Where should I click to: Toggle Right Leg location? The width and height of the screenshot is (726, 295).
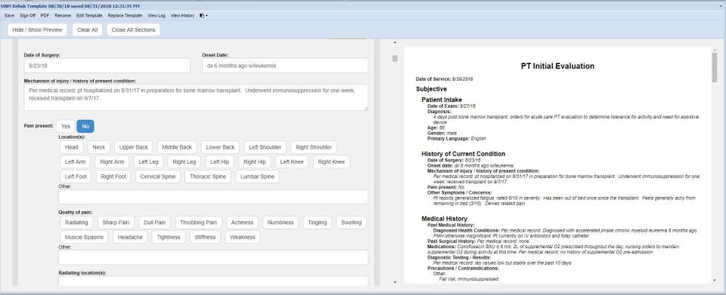185,162
